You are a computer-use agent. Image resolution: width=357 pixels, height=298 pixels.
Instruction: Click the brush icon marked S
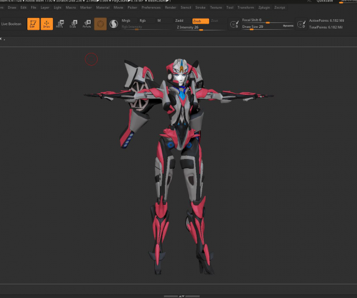point(234,24)
